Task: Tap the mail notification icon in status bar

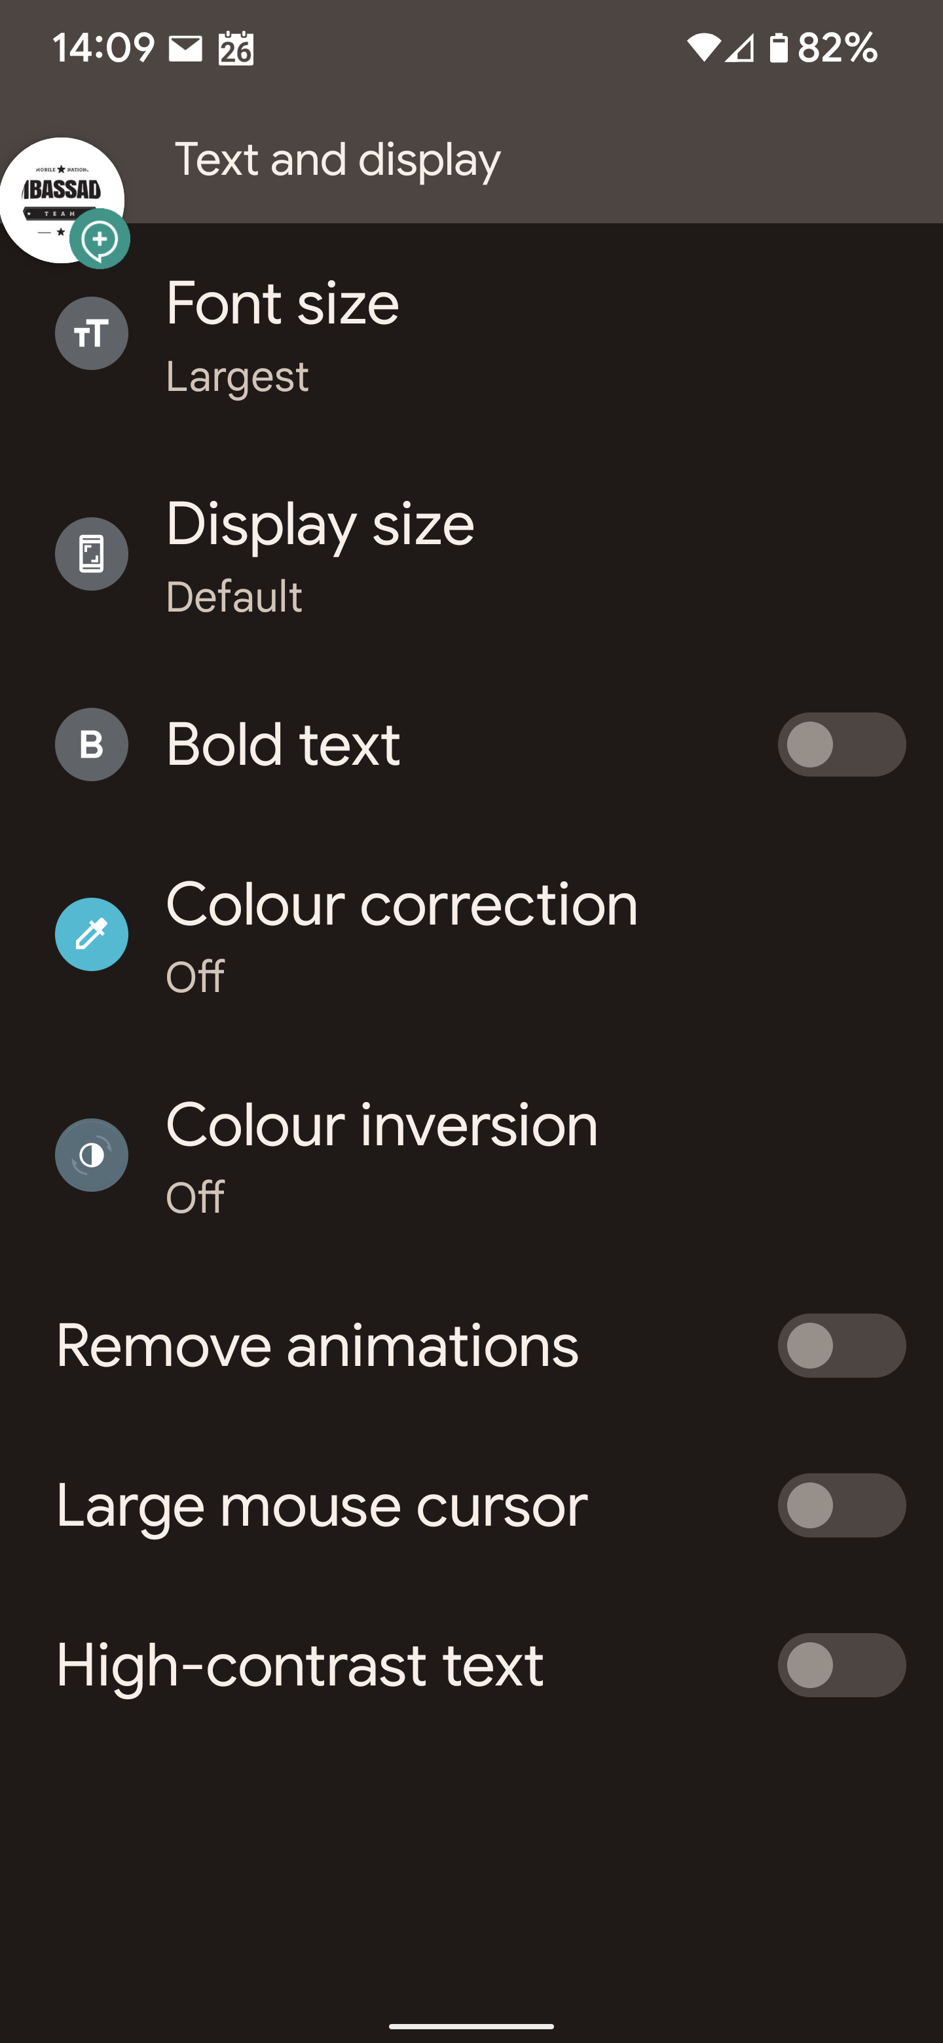Action: (185, 48)
